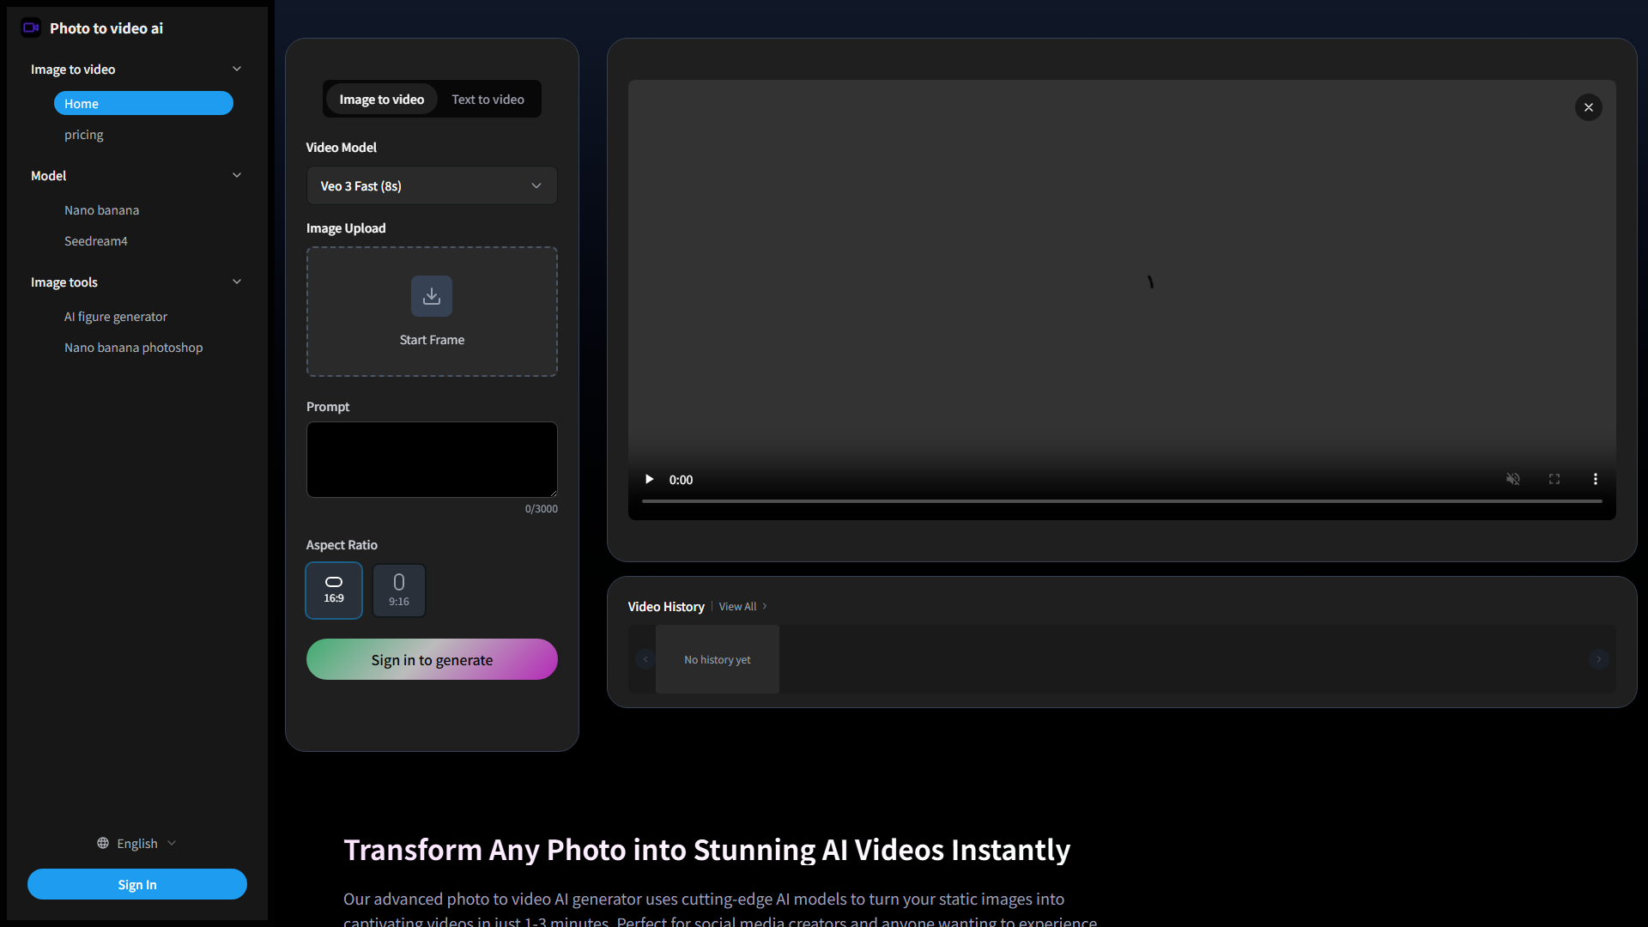Switch to the Text to video tab
The height and width of the screenshot is (927, 1648).
pyautogui.click(x=488, y=99)
